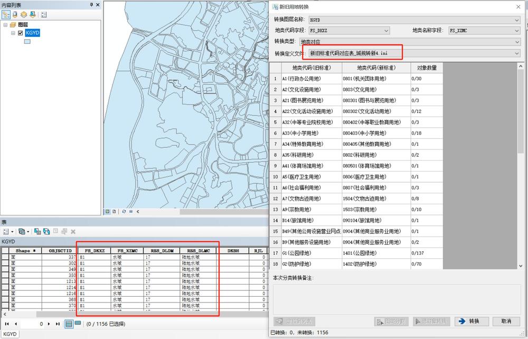Click the 转换 button
Screen dimensions: 528x339
point(472,321)
